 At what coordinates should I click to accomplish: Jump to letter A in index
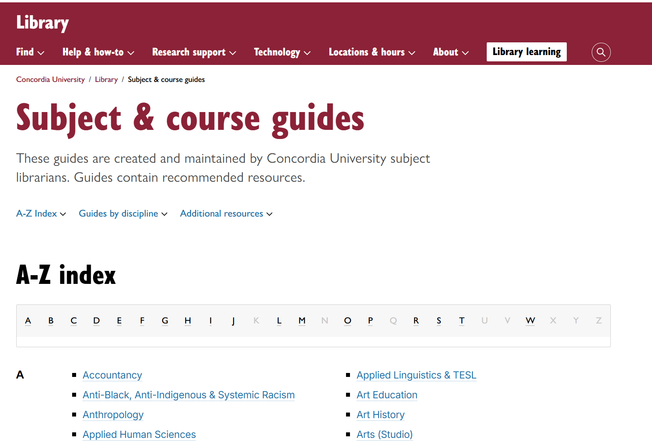click(28, 321)
